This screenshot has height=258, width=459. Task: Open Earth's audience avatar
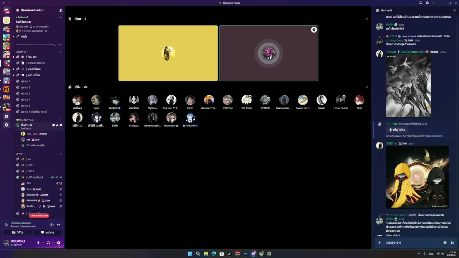point(190,100)
